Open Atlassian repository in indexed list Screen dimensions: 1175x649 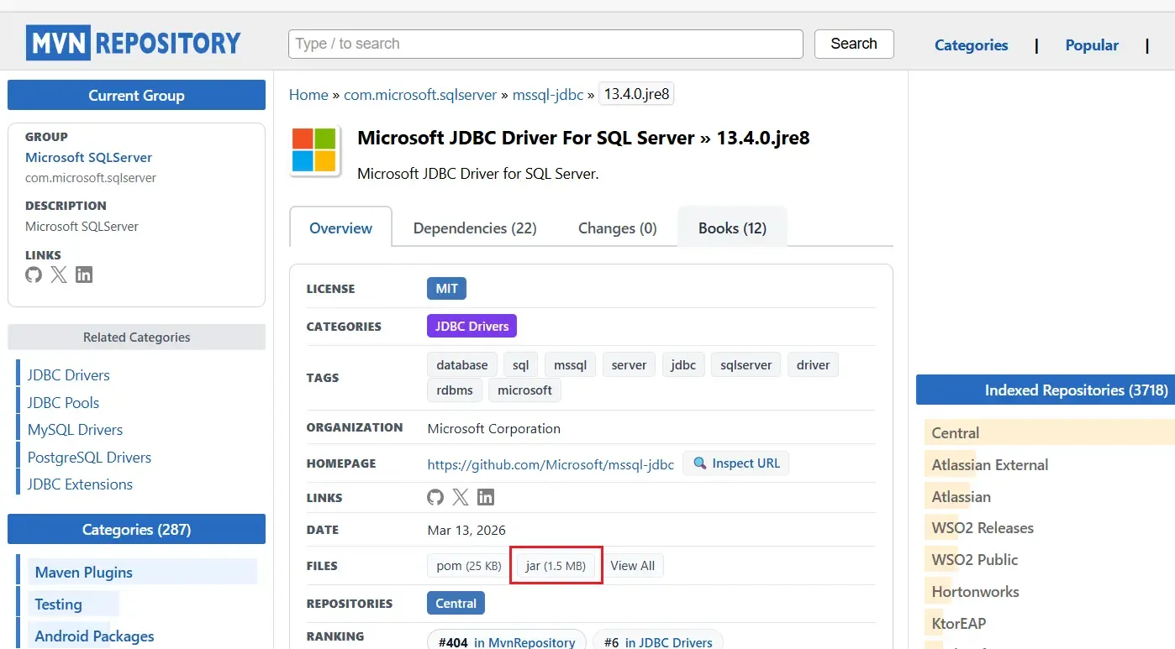pos(962,496)
